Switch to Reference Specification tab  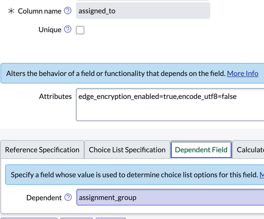pyautogui.click(x=42, y=150)
